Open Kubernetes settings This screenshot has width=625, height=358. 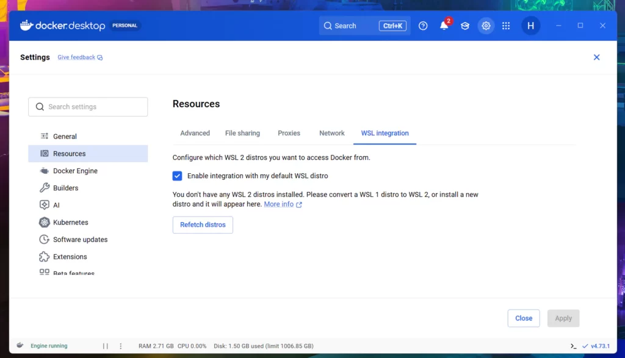[88, 222]
